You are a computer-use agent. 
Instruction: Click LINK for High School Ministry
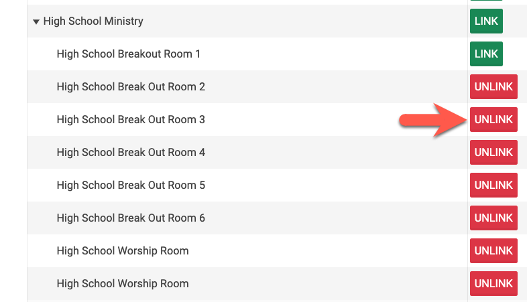486,21
